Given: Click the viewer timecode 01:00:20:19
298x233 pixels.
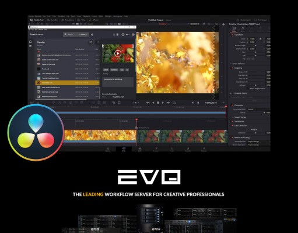Looking at the screenshot, I should pos(211,103).
